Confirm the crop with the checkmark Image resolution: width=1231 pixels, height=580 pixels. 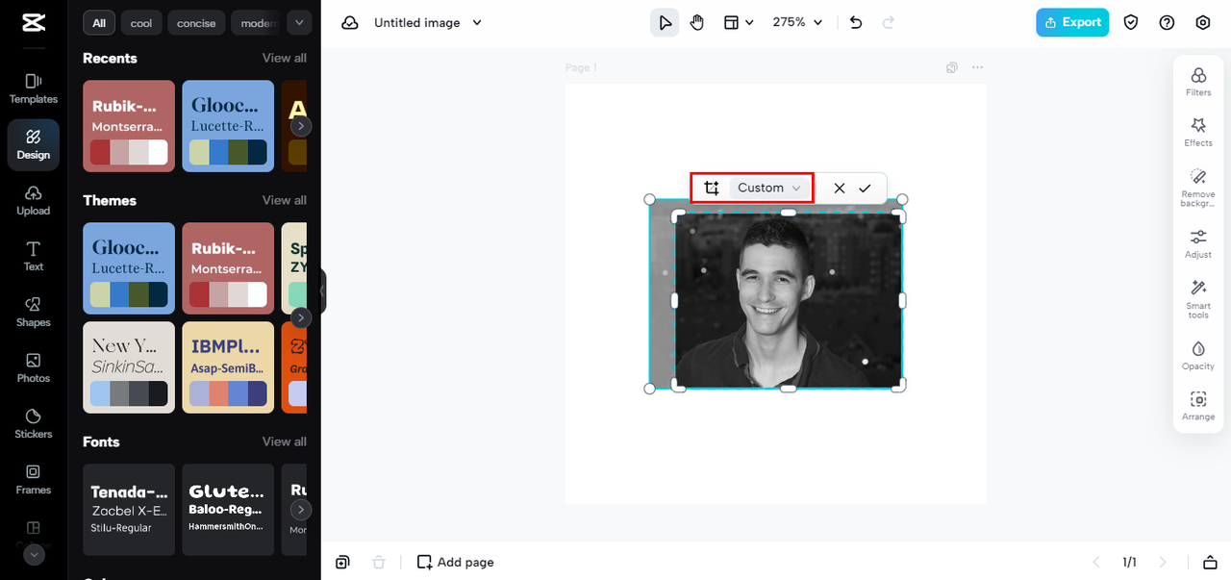tap(865, 189)
